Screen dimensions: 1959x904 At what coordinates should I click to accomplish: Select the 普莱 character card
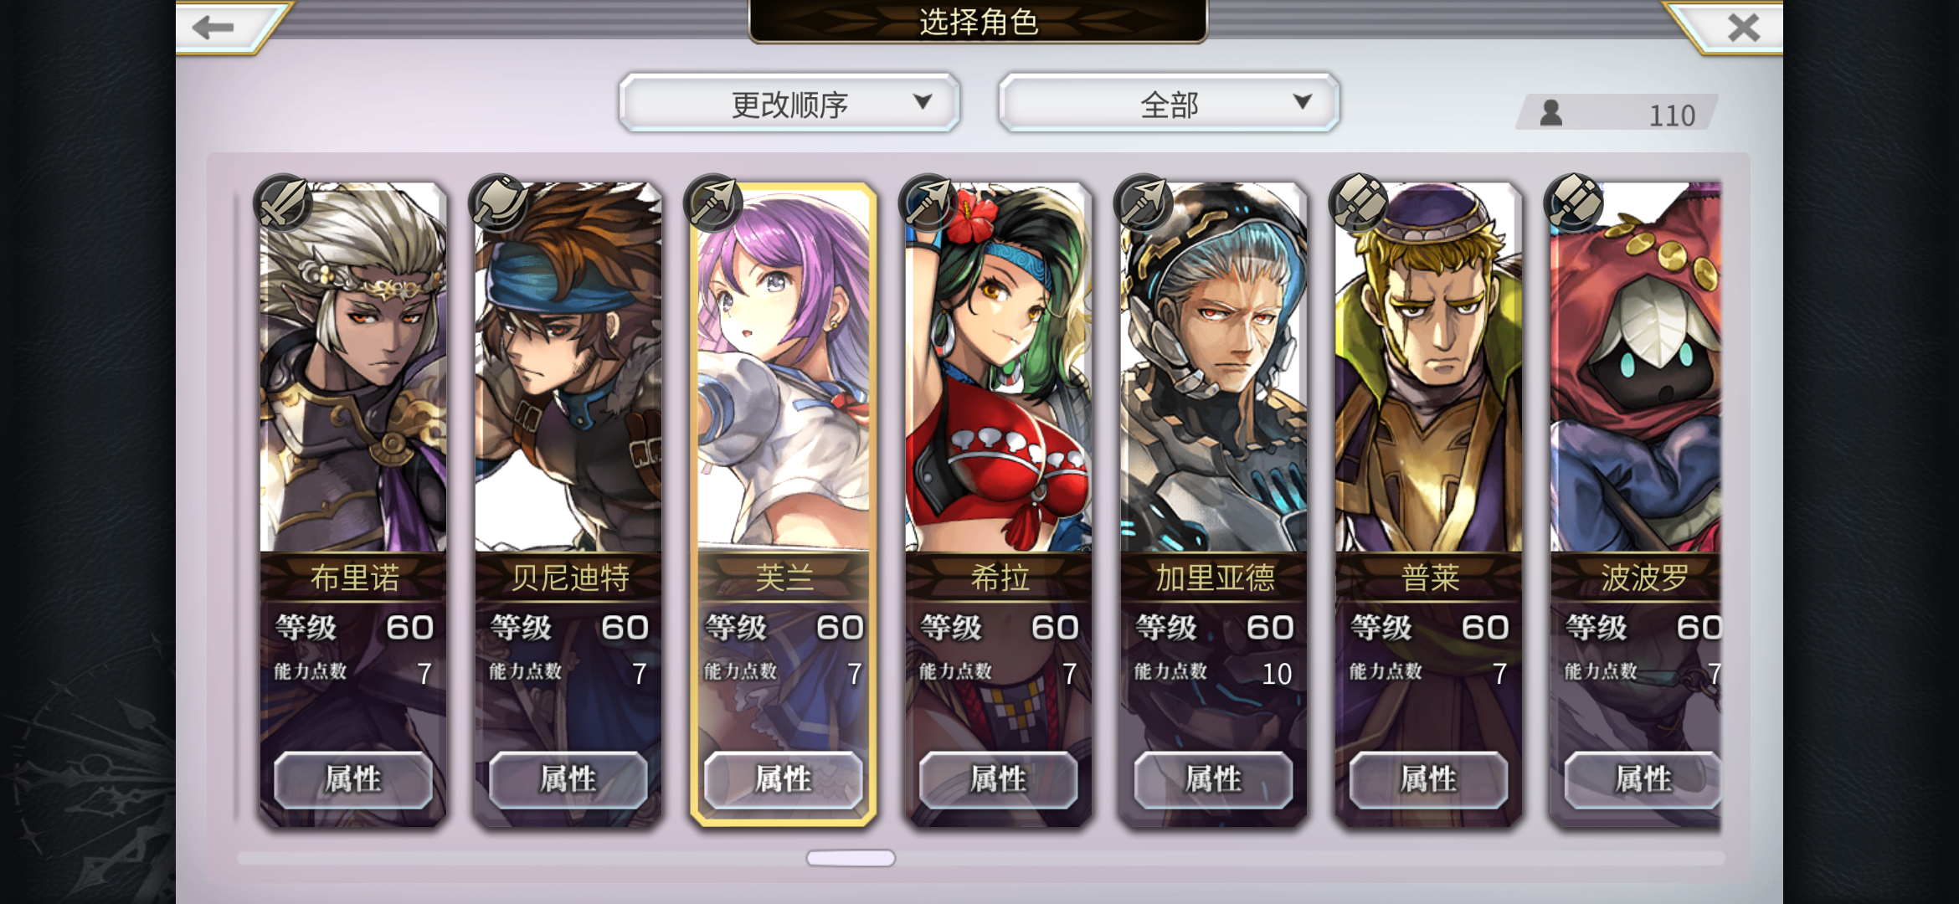click(1429, 502)
